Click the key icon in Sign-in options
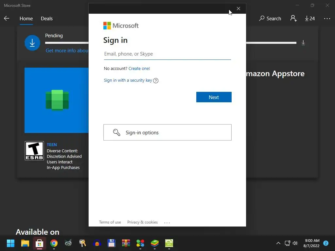This screenshot has height=251, width=335. click(x=116, y=132)
